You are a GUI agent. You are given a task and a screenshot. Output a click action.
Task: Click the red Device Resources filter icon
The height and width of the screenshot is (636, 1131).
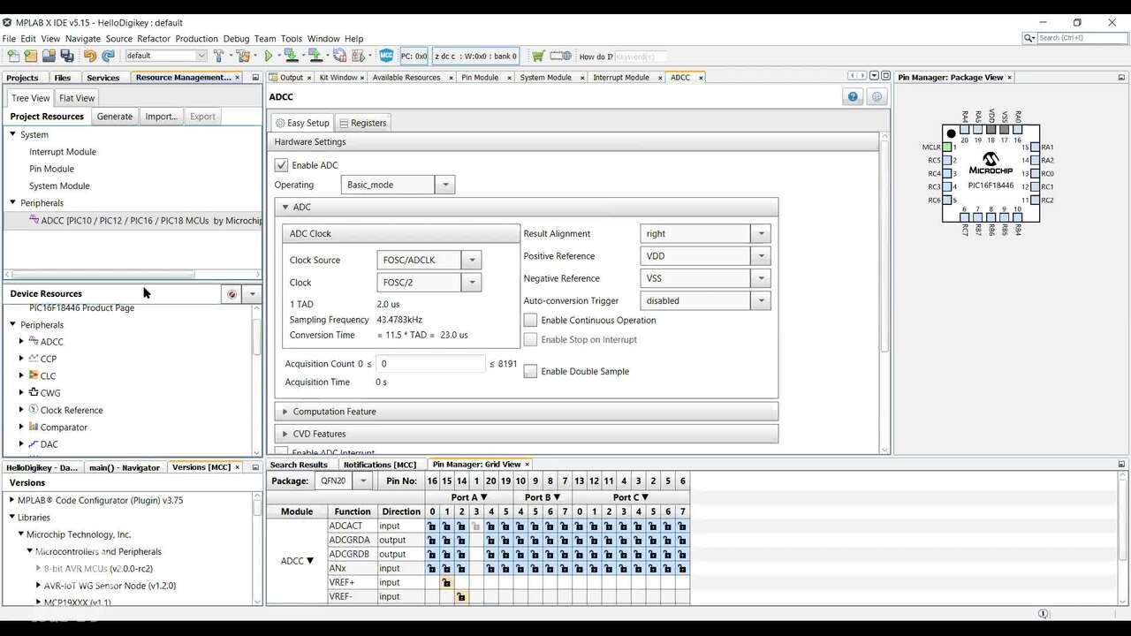(x=232, y=294)
